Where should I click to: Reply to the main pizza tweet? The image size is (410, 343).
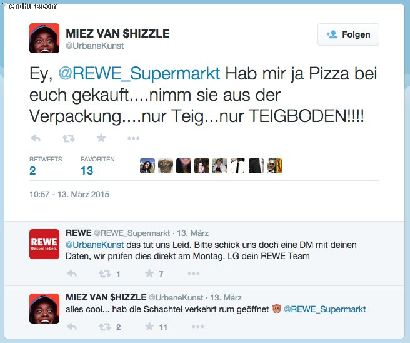point(36,138)
